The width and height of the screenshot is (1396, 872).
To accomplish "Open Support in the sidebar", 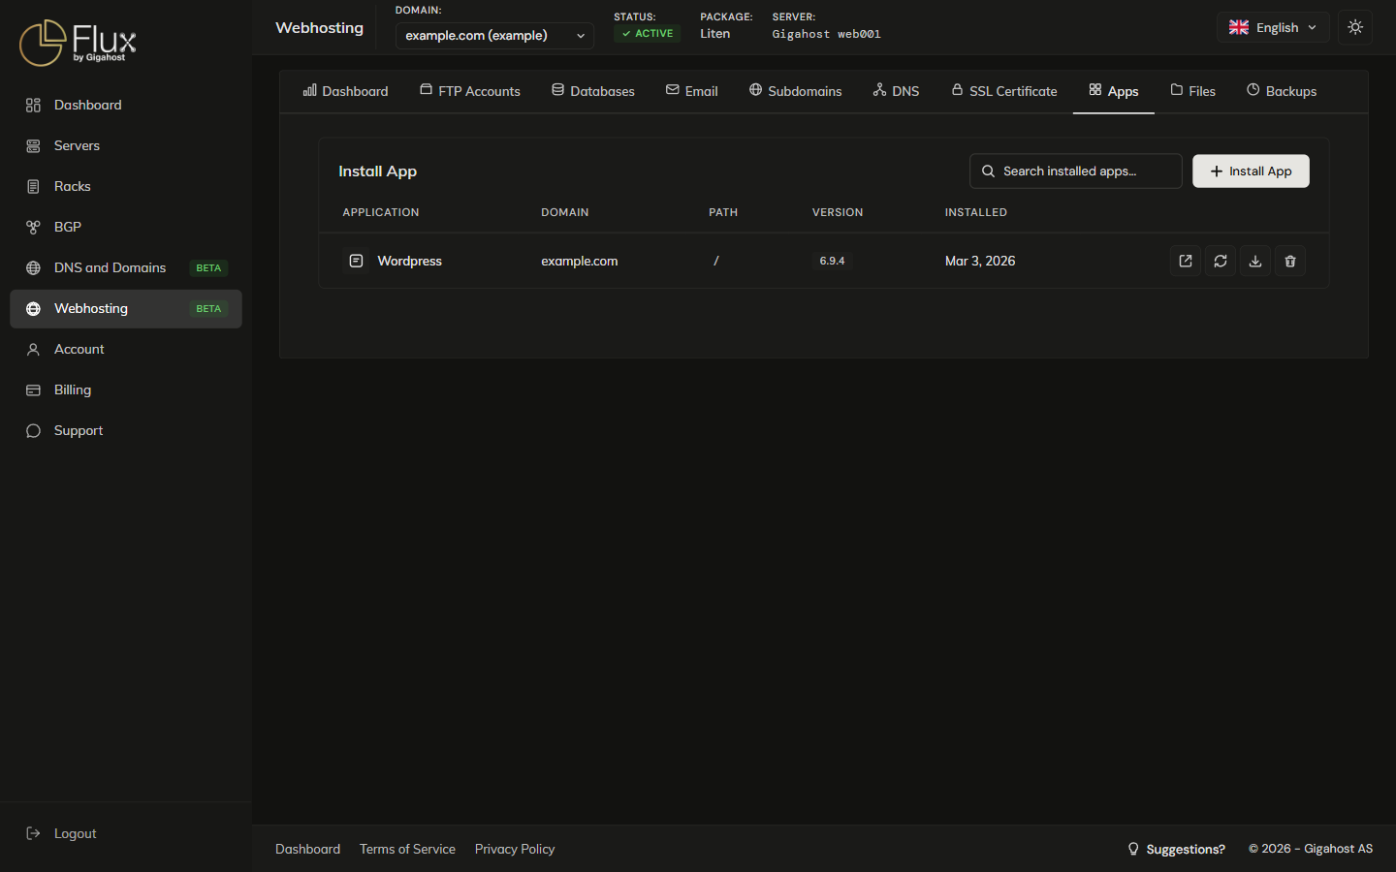I will (x=126, y=430).
